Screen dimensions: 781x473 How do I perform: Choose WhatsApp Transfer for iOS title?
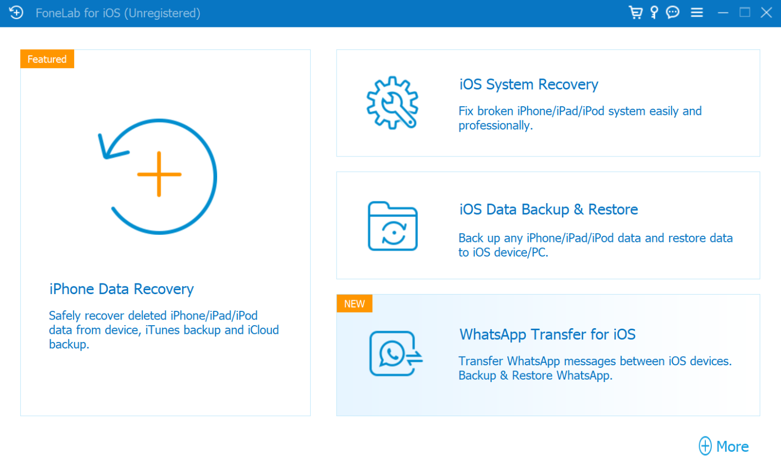tap(547, 334)
